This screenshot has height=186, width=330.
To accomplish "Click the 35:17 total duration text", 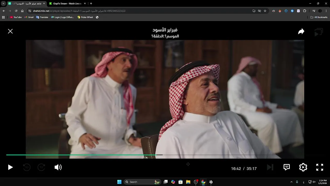I will (252, 169).
